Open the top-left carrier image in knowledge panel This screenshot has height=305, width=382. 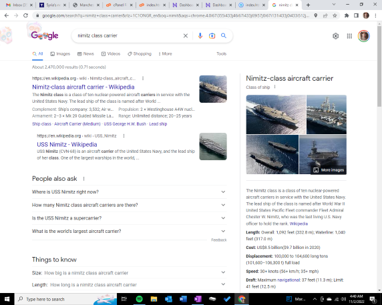tap(276, 114)
